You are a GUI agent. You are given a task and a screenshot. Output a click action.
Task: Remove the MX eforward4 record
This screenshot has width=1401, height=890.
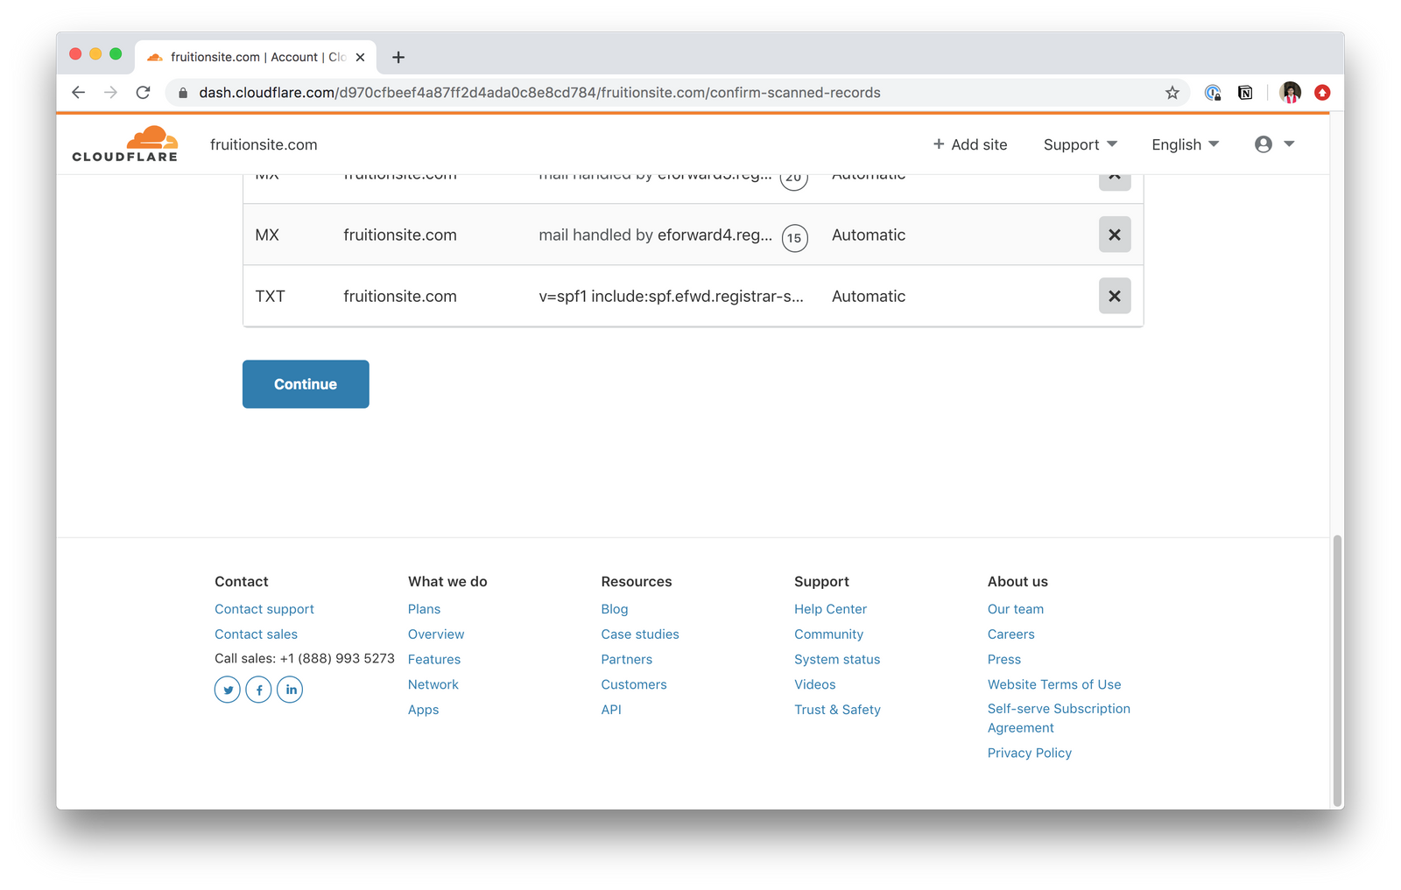(x=1114, y=235)
